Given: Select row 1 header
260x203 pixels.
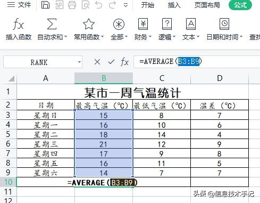Looking at the screenshot, I should 8,92.
